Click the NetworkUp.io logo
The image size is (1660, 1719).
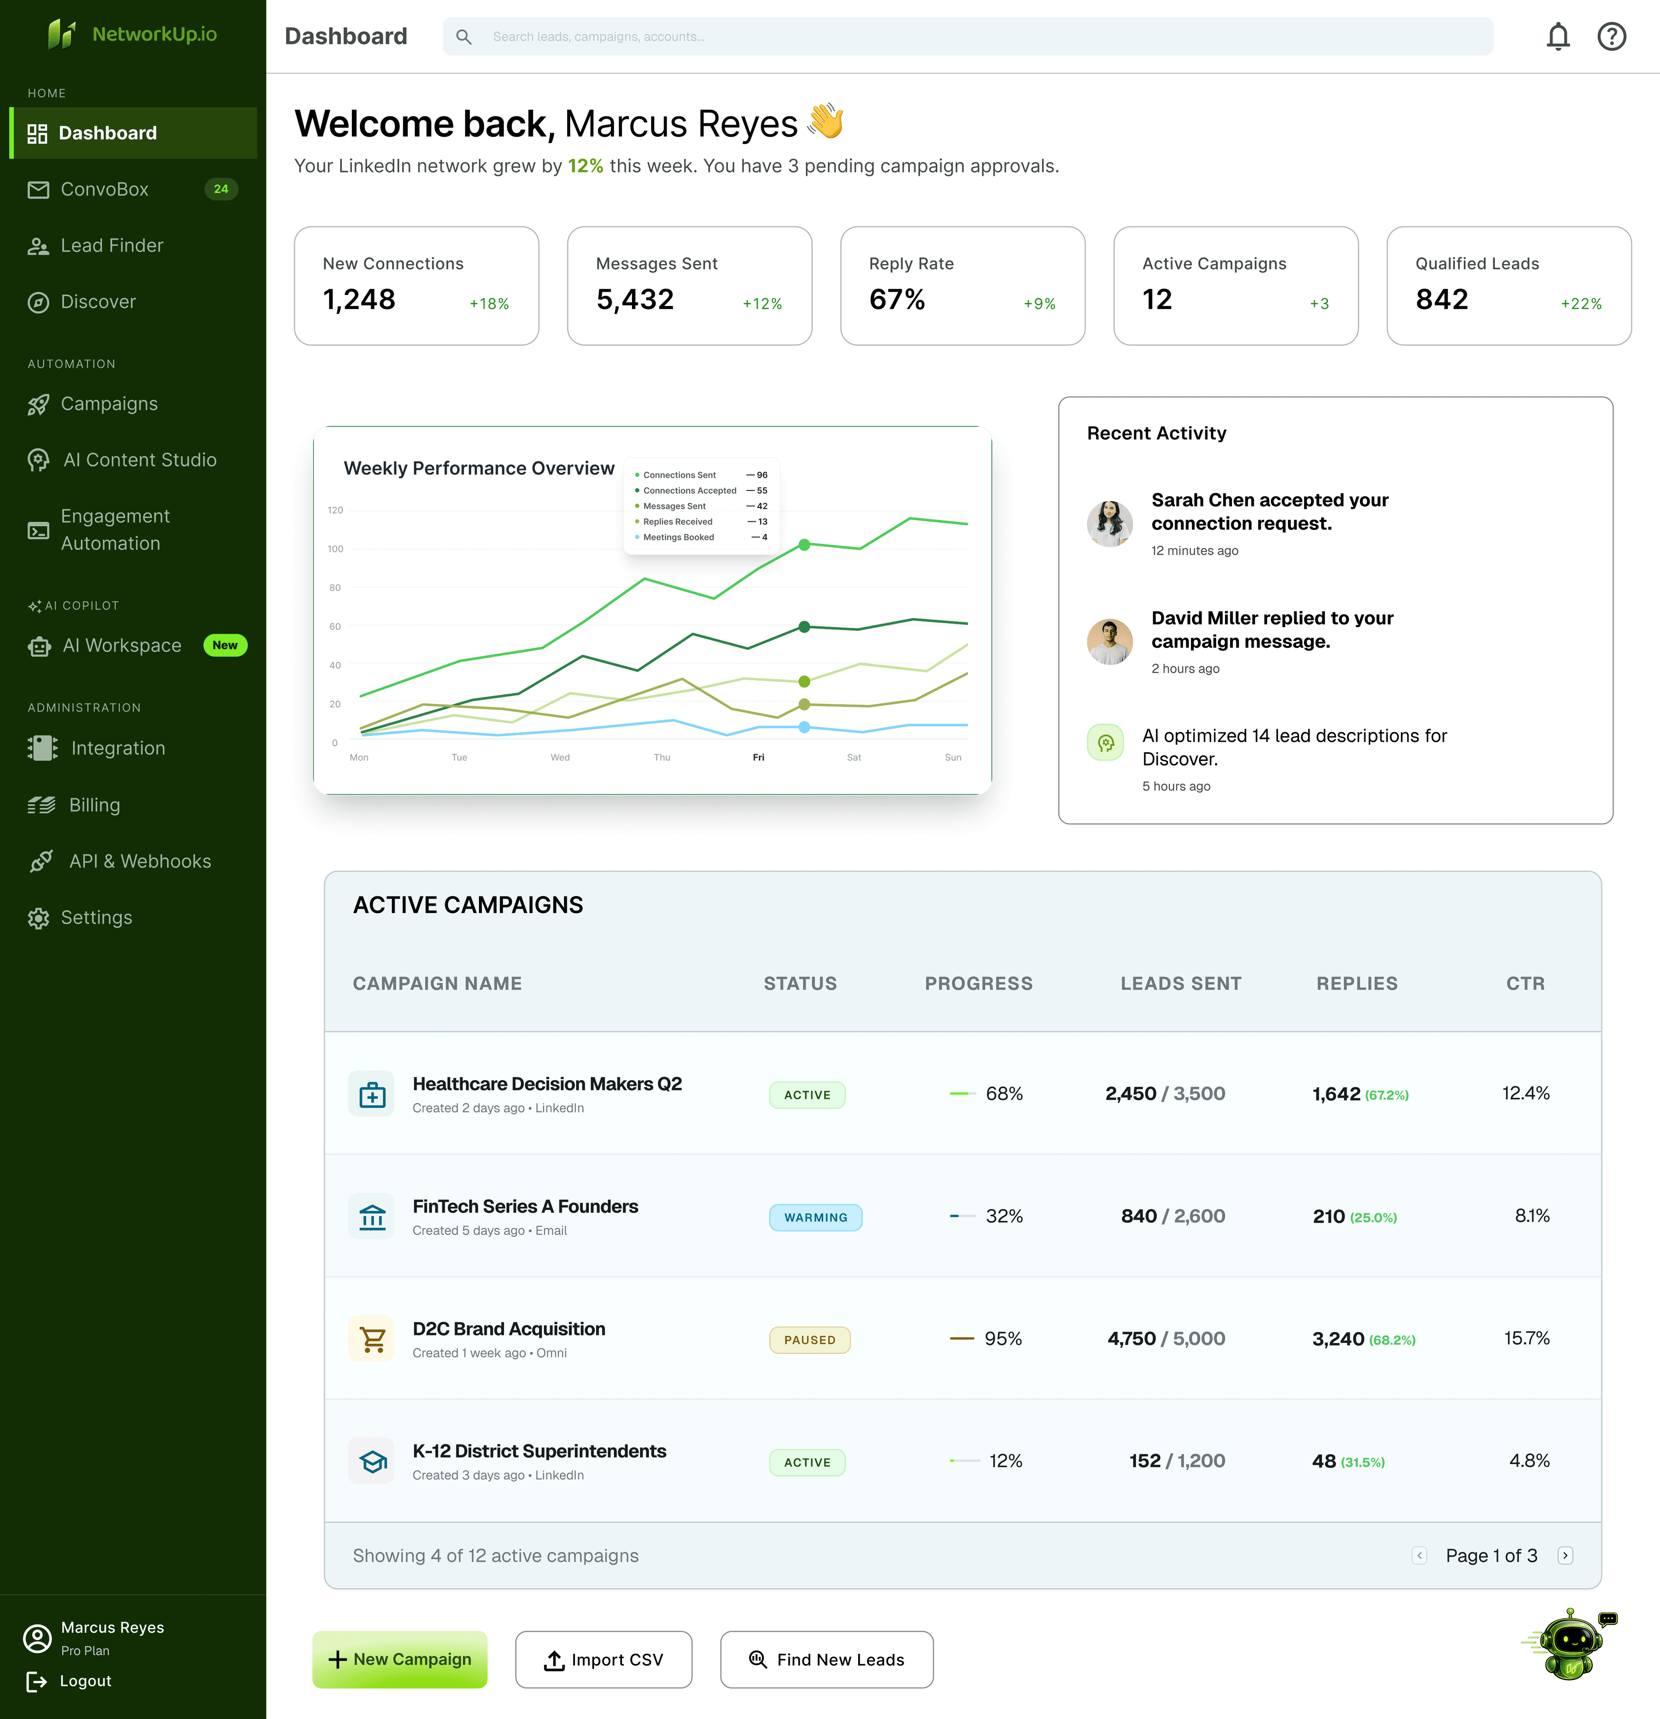click(131, 34)
